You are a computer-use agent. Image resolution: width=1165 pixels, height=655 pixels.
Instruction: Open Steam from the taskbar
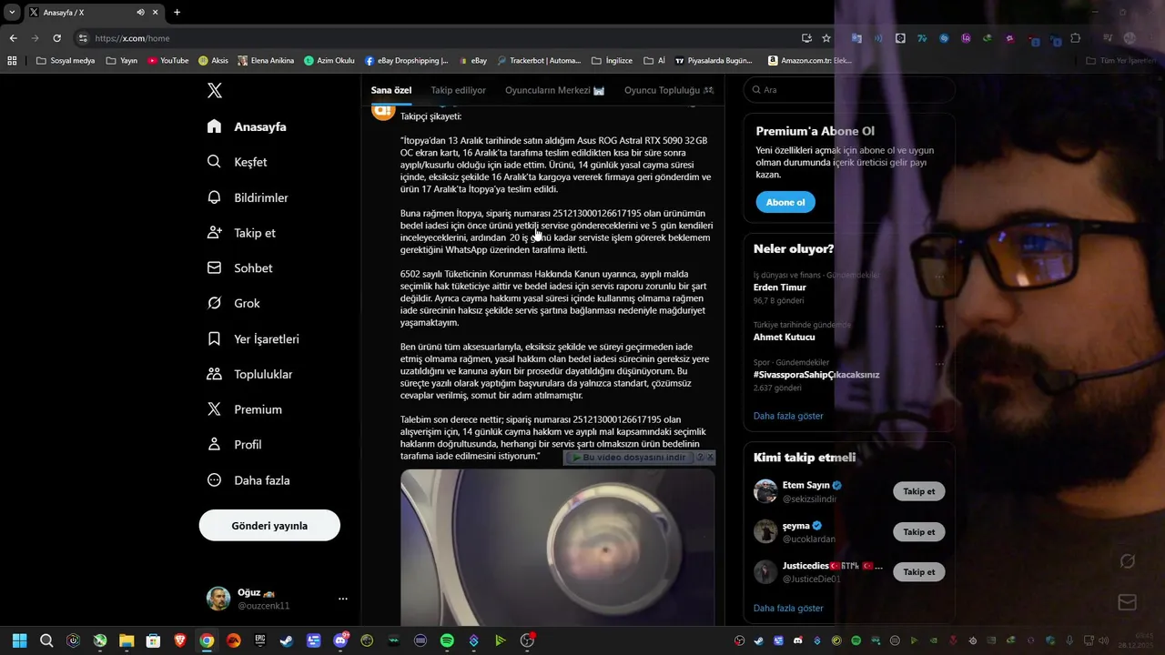click(x=287, y=640)
